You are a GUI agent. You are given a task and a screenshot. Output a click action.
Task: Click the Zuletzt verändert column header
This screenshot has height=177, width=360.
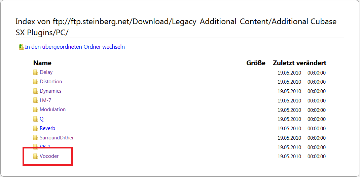(x=300, y=63)
